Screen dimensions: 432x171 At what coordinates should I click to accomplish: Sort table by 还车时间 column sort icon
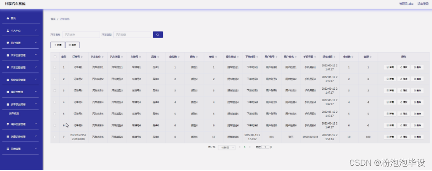[334, 57]
